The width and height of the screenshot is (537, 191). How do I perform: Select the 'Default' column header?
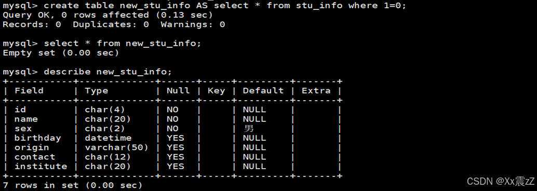click(263, 91)
